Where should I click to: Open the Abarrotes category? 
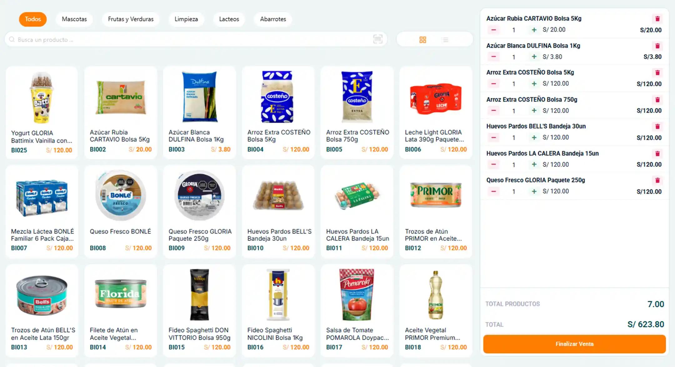tap(273, 19)
